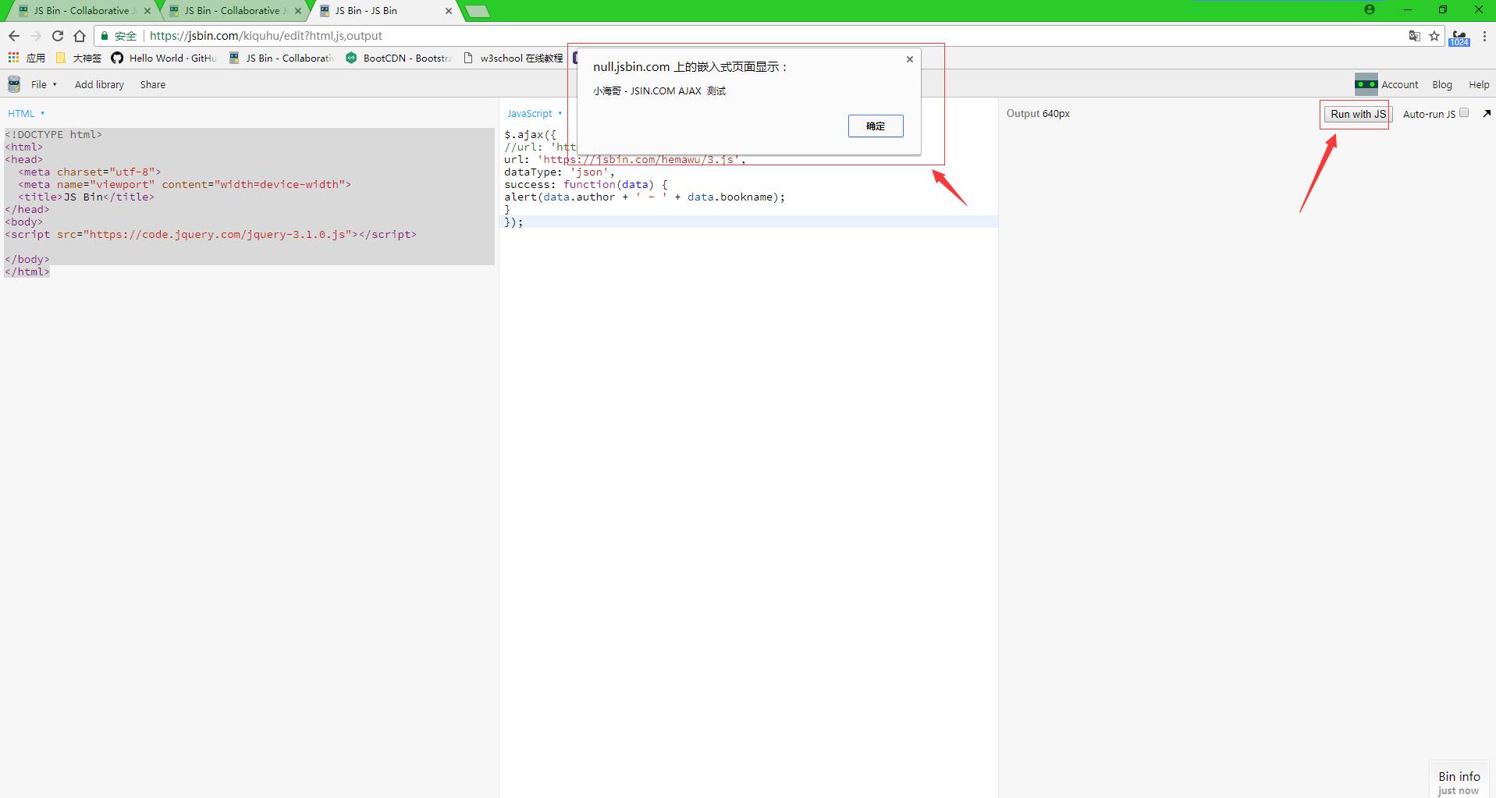Click the meta viewport line in HTML

click(185, 184)
